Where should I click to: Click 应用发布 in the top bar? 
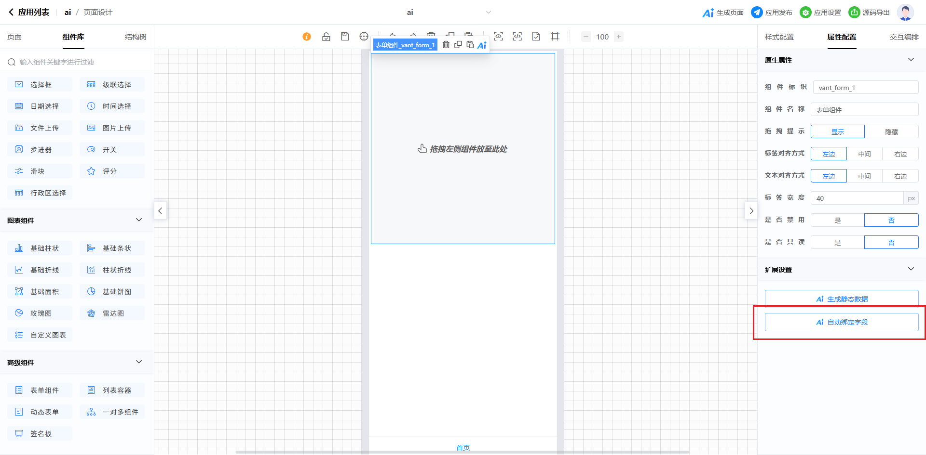[x=772, y=13]
